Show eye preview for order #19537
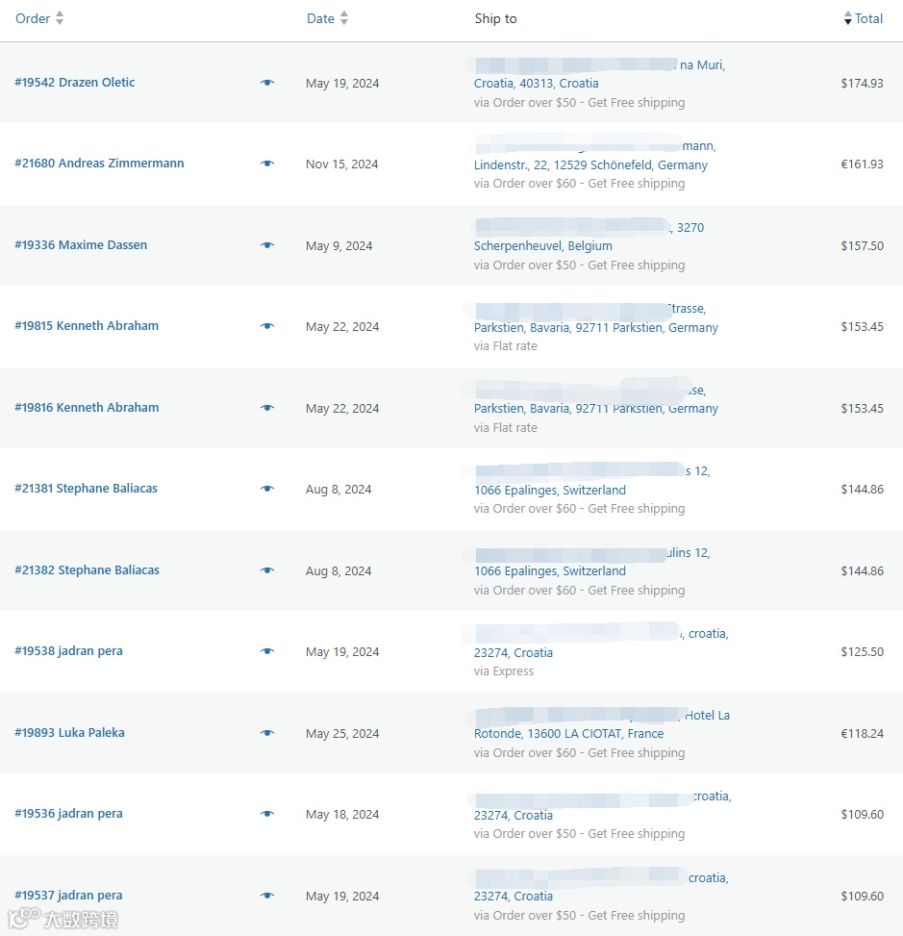Viewport: 903px width, 936px height. click(267, 896)
